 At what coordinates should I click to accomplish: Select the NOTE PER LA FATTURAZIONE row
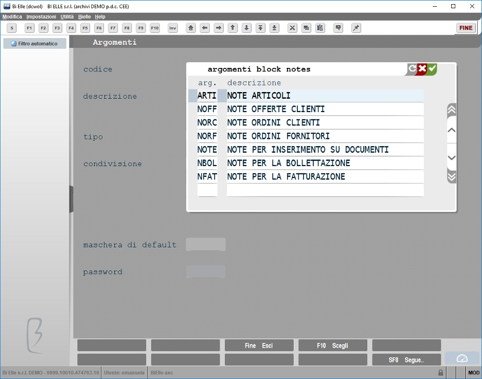click(311, 177)
